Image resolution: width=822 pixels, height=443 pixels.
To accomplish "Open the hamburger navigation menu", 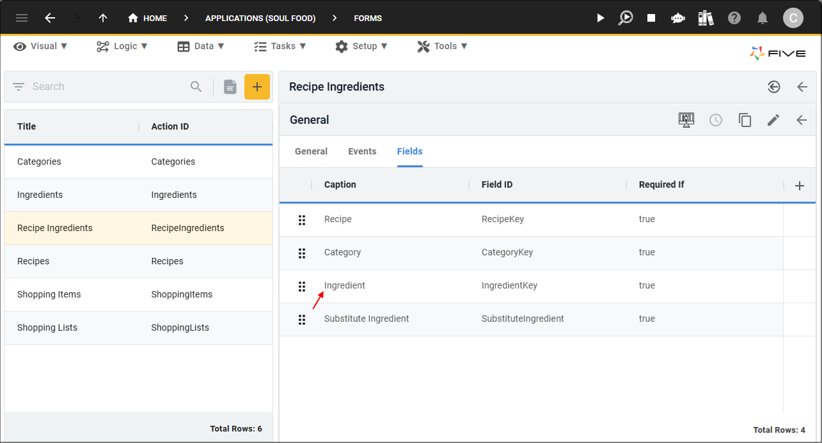I will coord(22,18).
